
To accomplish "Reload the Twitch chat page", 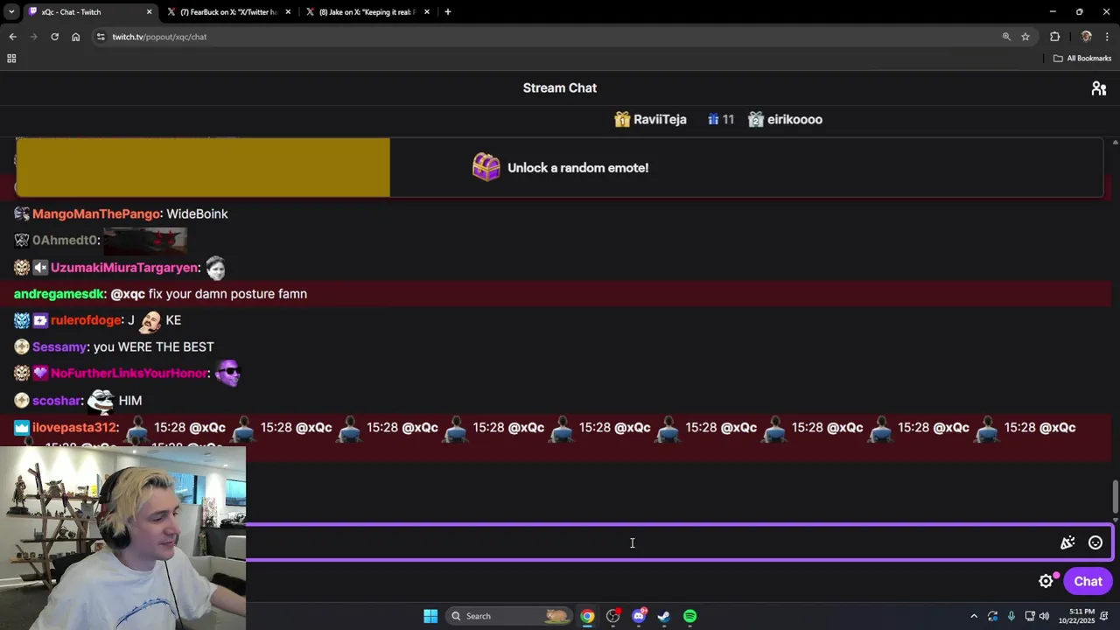I will [x=54, y=37].
